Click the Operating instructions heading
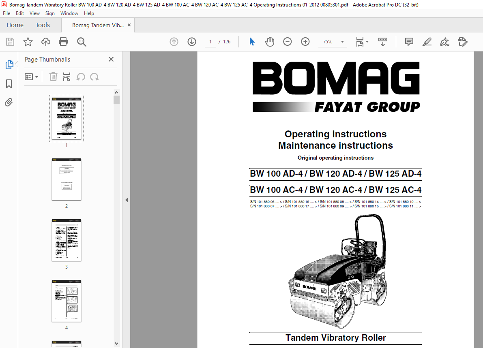 coord(335,134)
